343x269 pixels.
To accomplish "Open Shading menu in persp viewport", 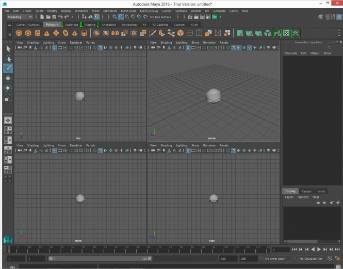I will click(x=166, y=43).
